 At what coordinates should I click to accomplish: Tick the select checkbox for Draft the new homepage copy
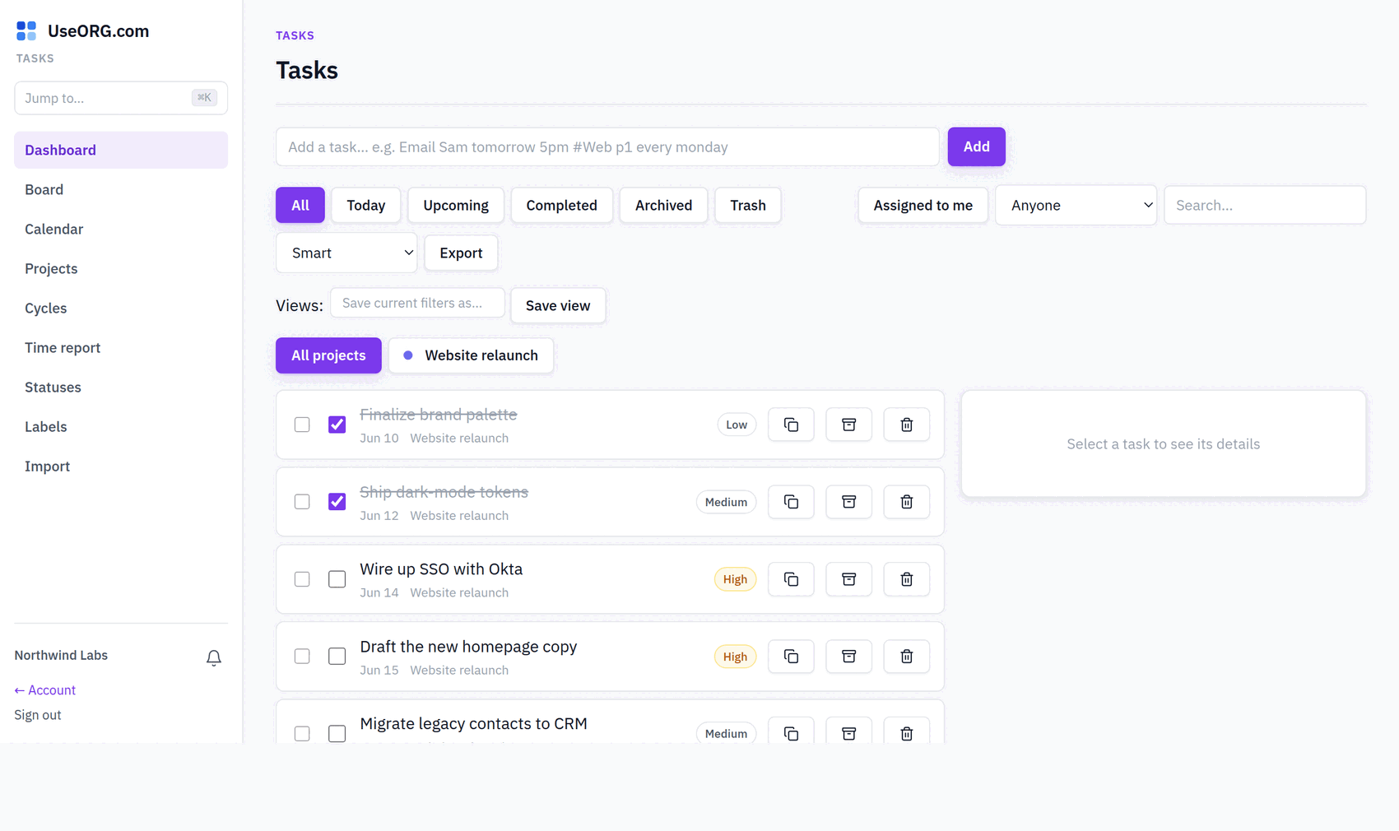(x=302, y=657)
